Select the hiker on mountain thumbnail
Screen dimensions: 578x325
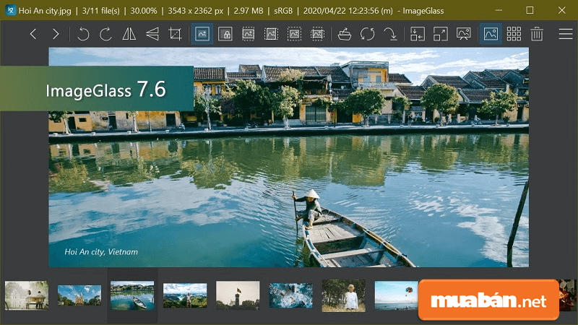pyautogui.click(x=185, y=295)
